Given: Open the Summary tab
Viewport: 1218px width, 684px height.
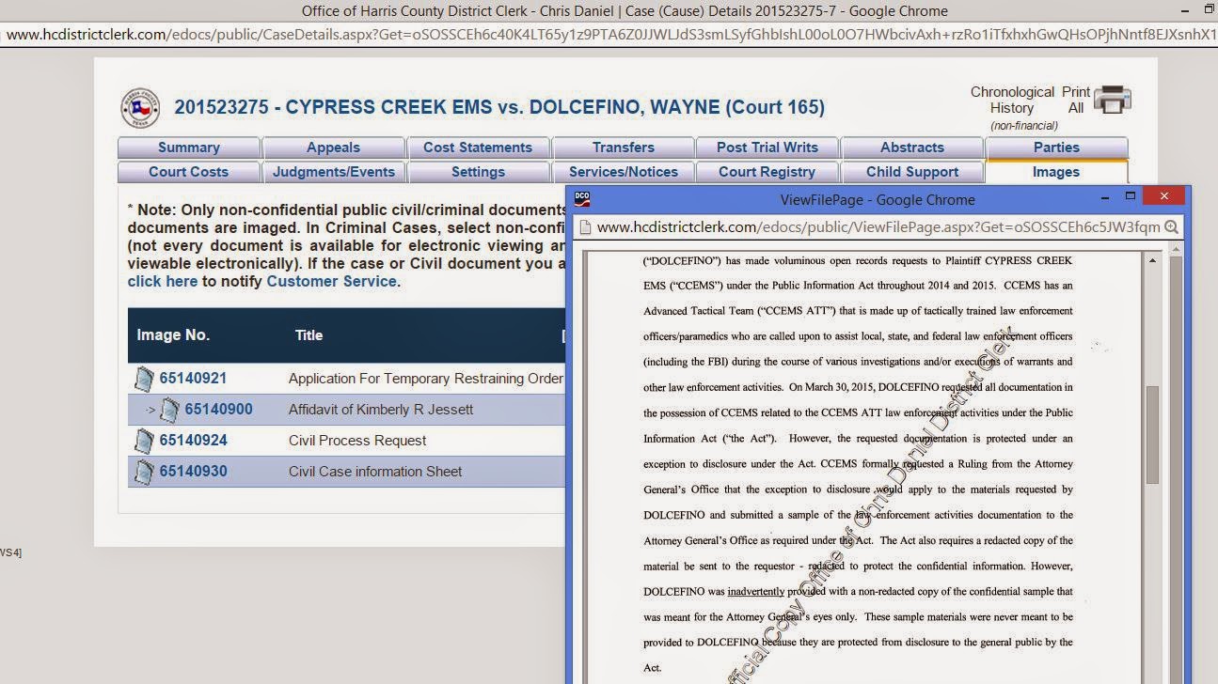Looking at the screenshot, I should tap(189, 148).
